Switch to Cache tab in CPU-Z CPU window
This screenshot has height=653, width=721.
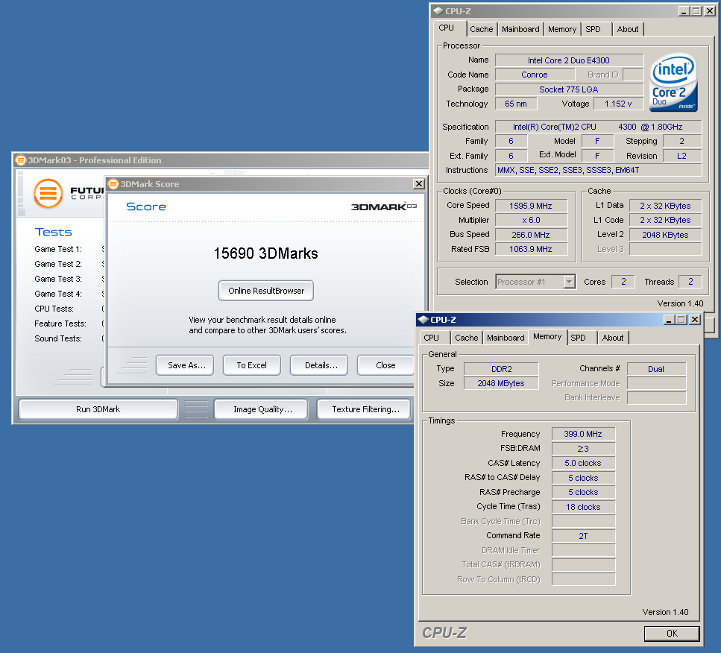(x=482, y=29)
